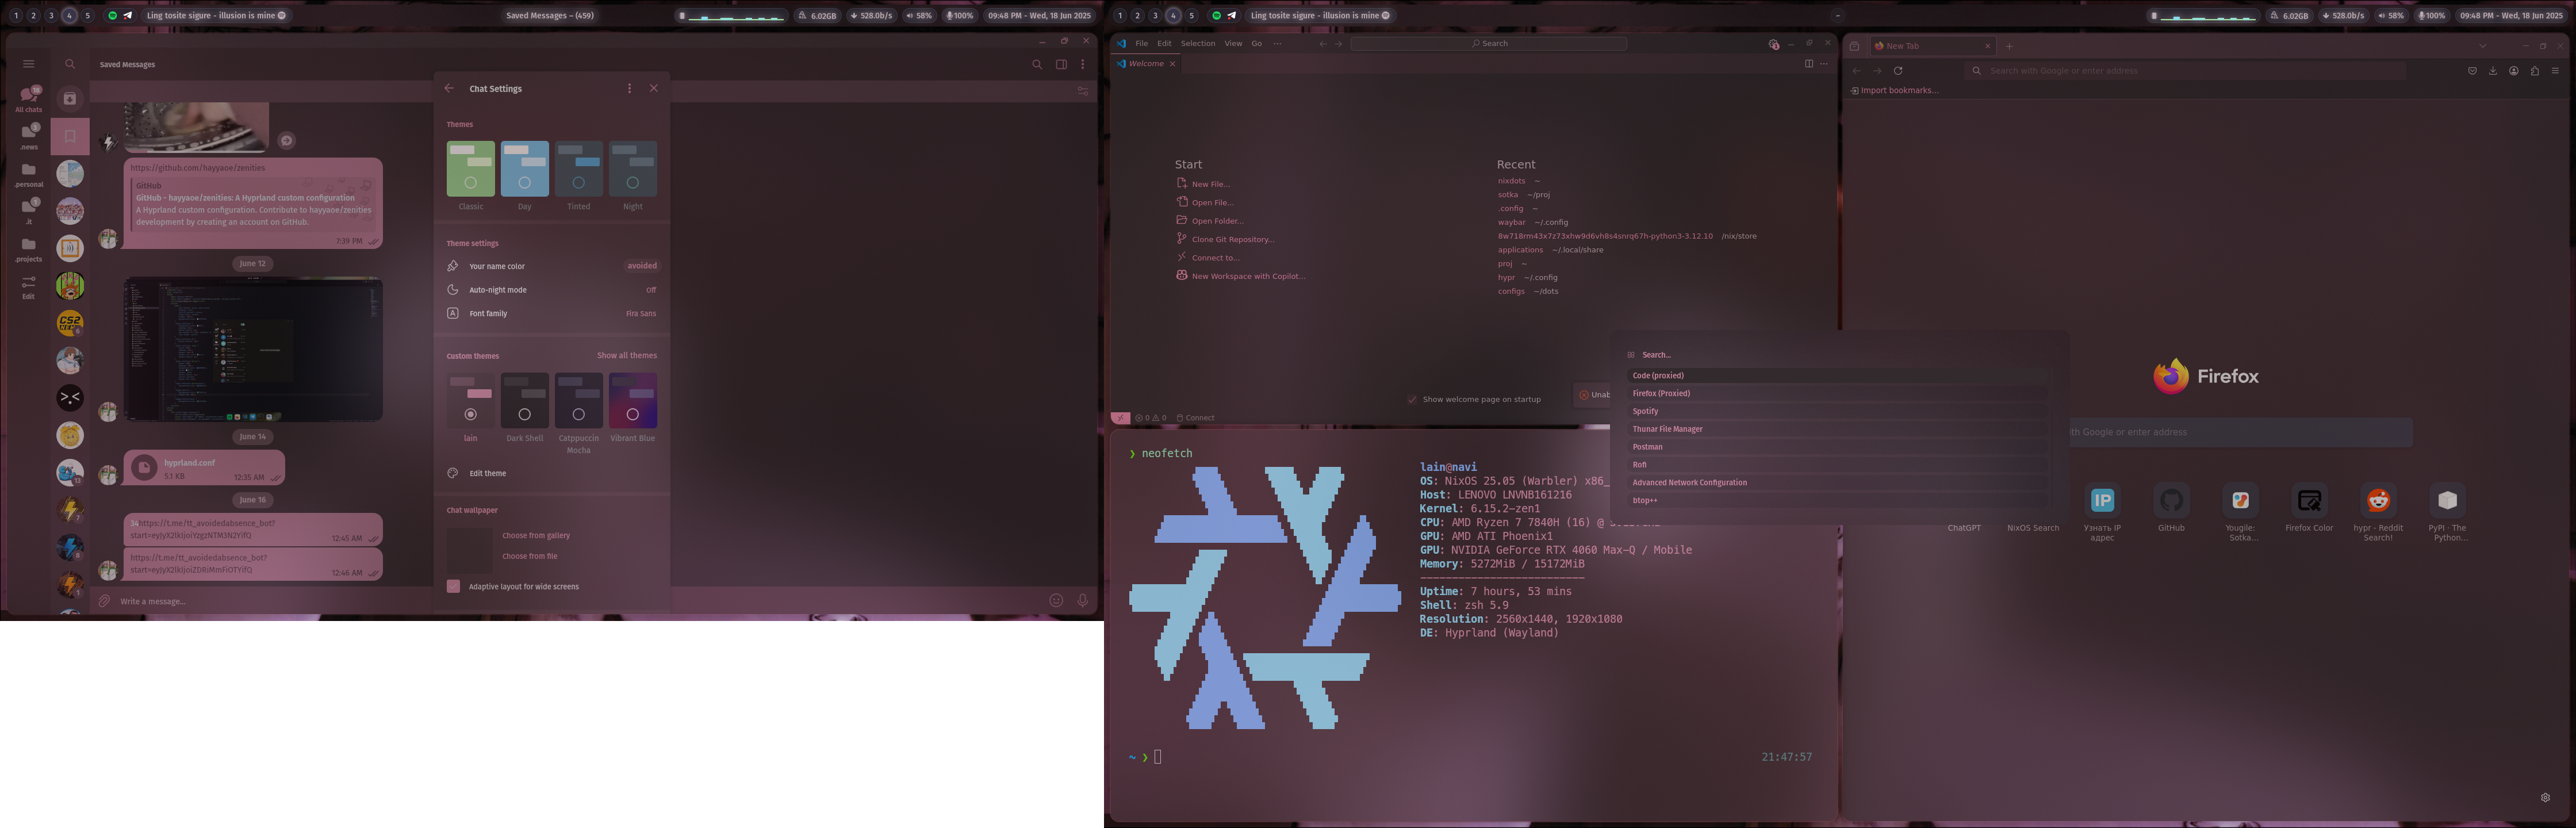Viewport: 2576px width, 828px height.
Task: Expand VS Code's hidden menu items ellipsis
Action: pos(1277,44)
